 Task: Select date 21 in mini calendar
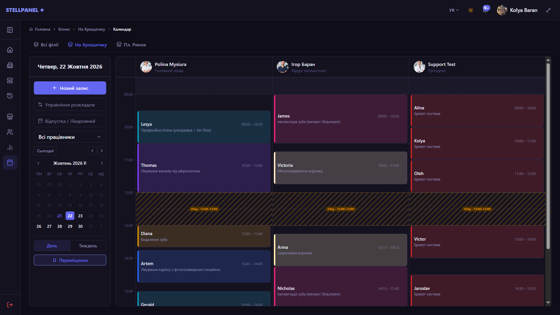click(x=60, y=216)
